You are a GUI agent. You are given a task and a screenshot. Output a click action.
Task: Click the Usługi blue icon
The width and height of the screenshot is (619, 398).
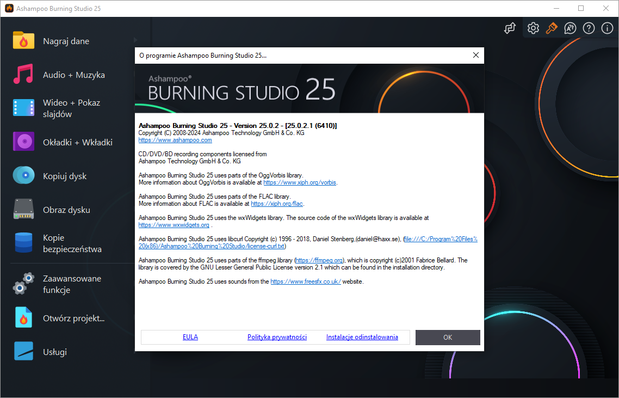pos(24,351)
